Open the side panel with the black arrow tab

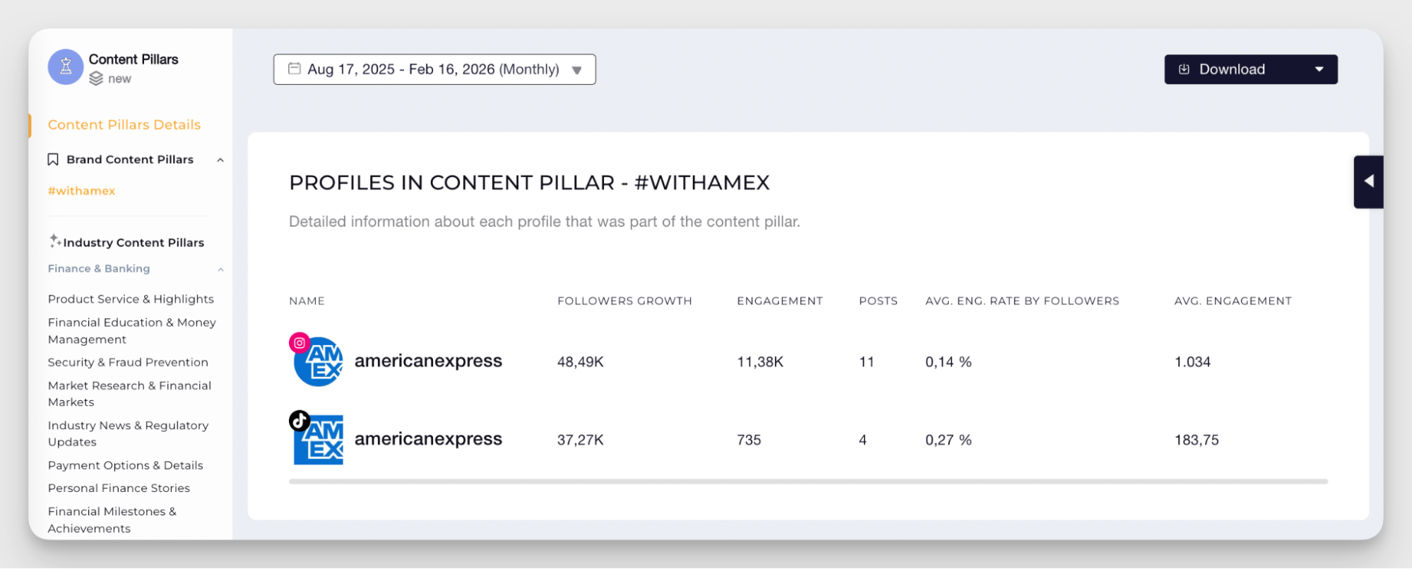tap(1368, 181)
